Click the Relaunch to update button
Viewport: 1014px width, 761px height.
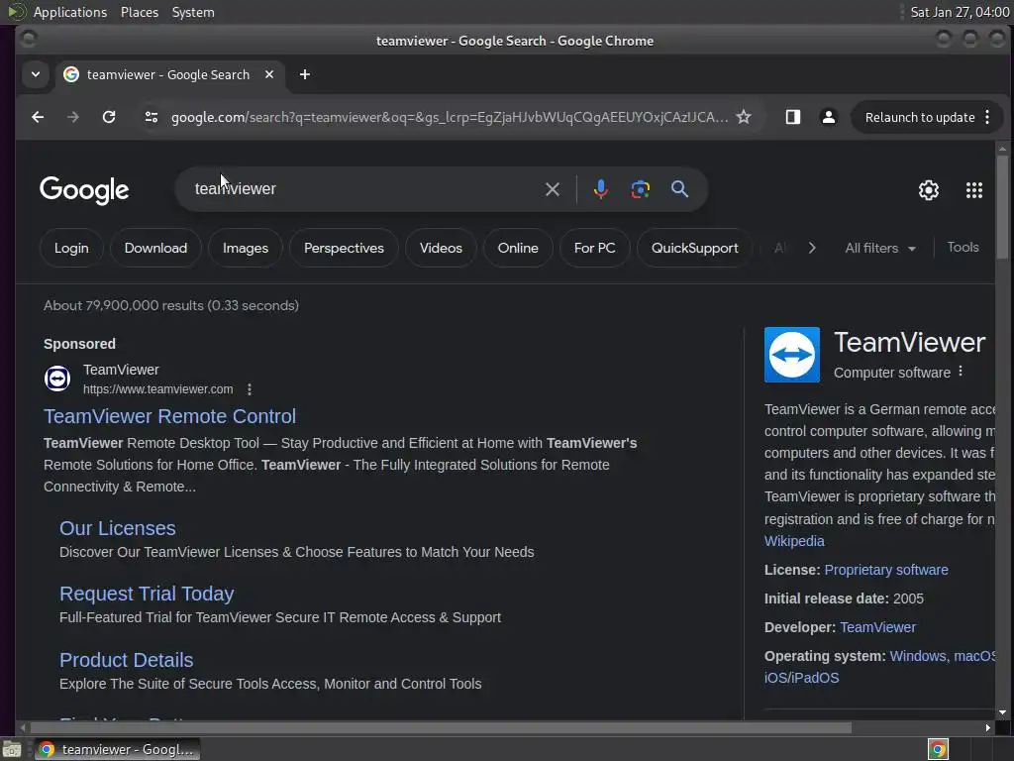coord(920,117)
